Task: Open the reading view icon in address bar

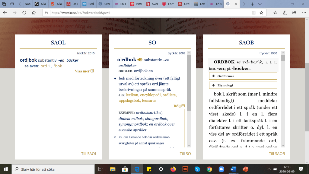Action: point(253,13)
